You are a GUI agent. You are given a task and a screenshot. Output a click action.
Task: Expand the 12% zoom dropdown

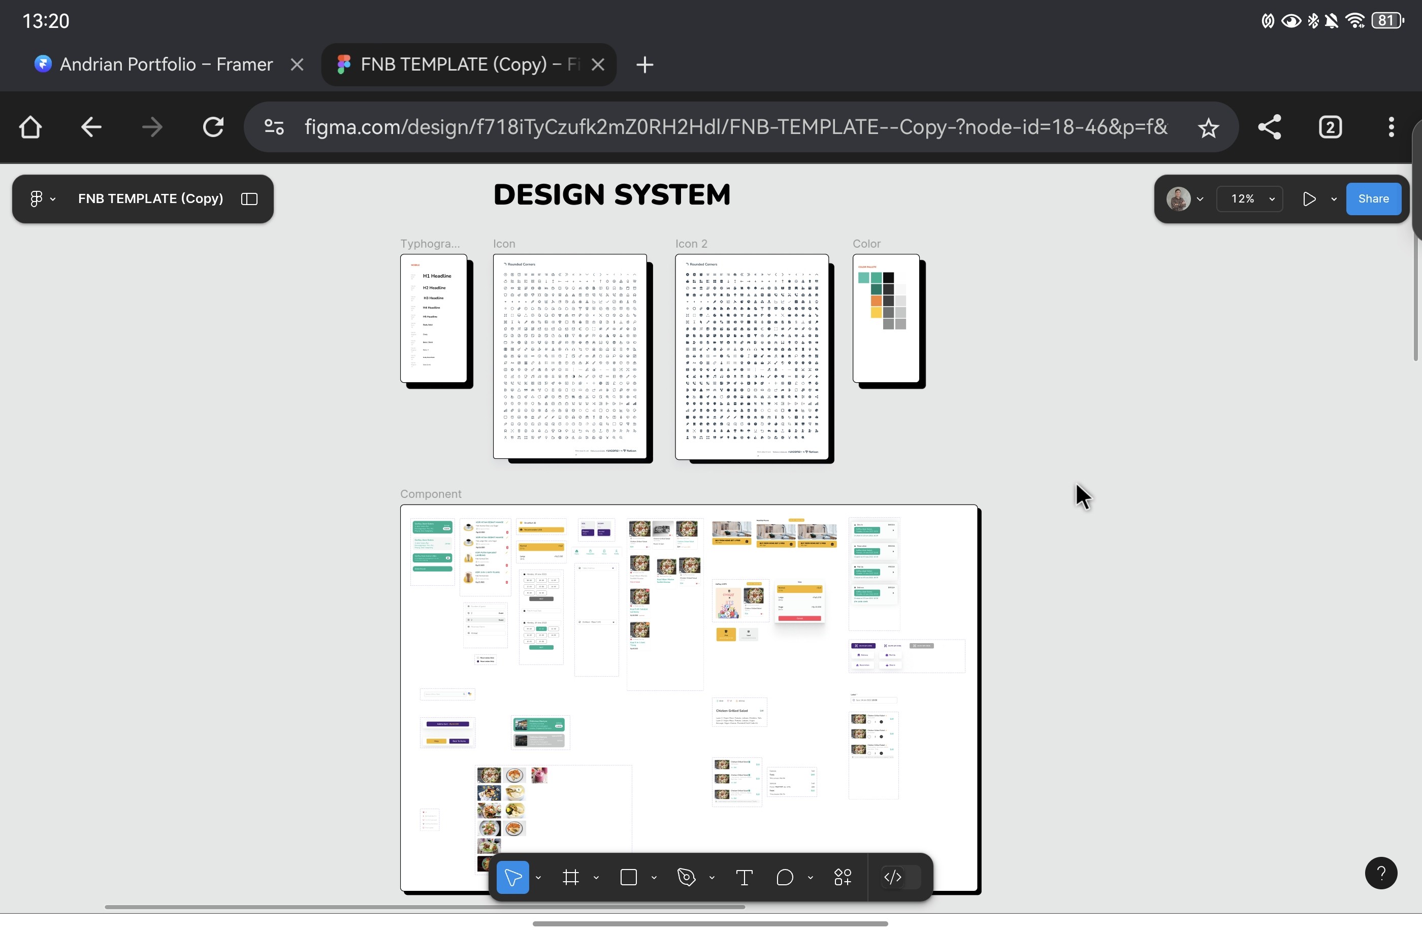click(x=1250, y=199)
